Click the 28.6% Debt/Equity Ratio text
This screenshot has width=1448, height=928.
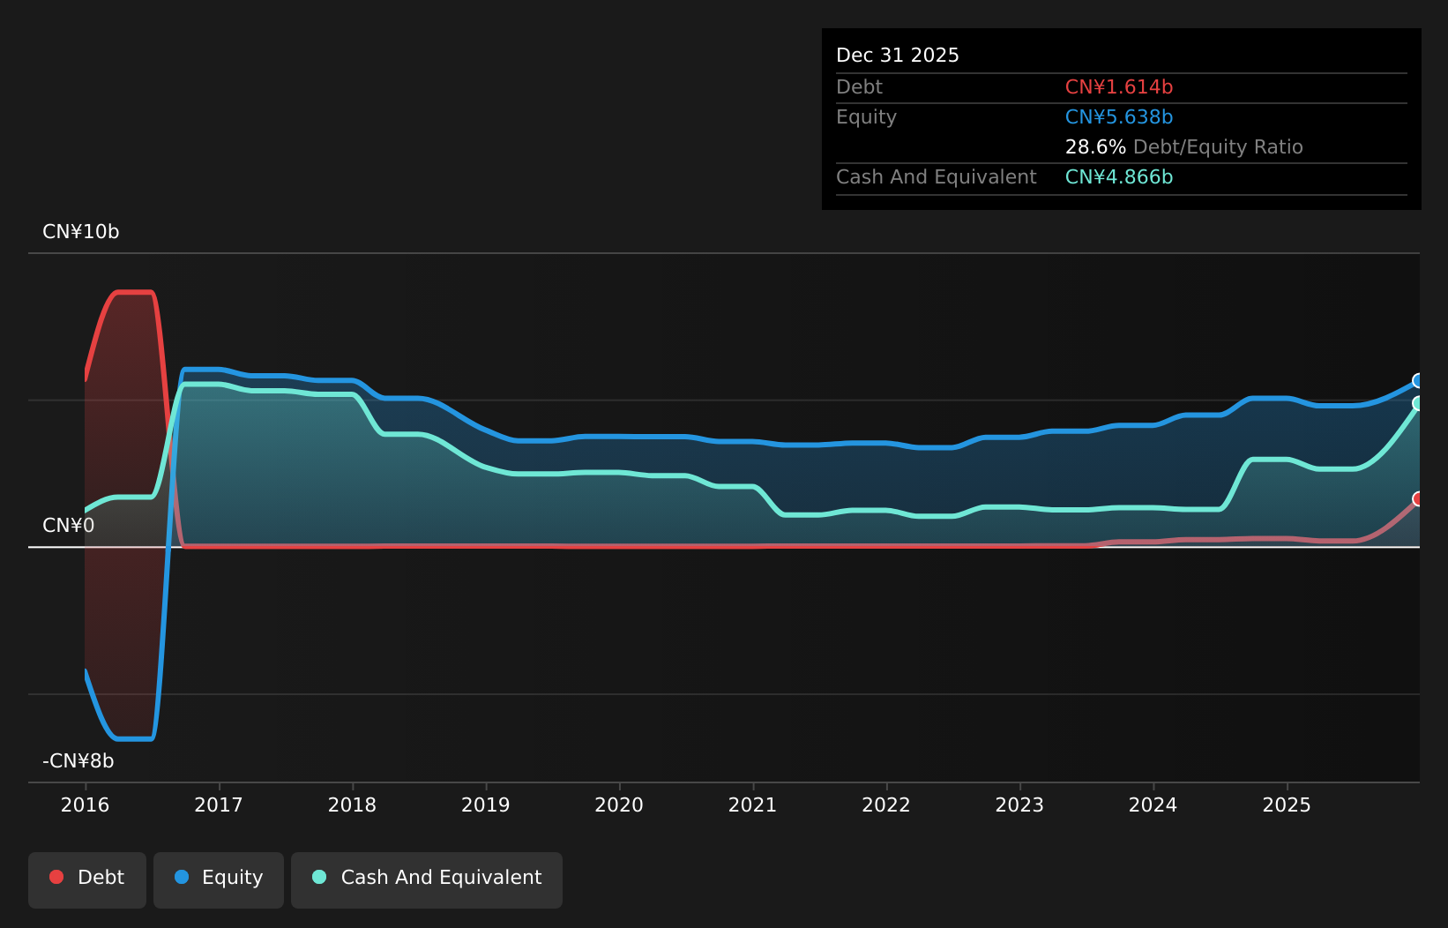[x=1184, y=147]
